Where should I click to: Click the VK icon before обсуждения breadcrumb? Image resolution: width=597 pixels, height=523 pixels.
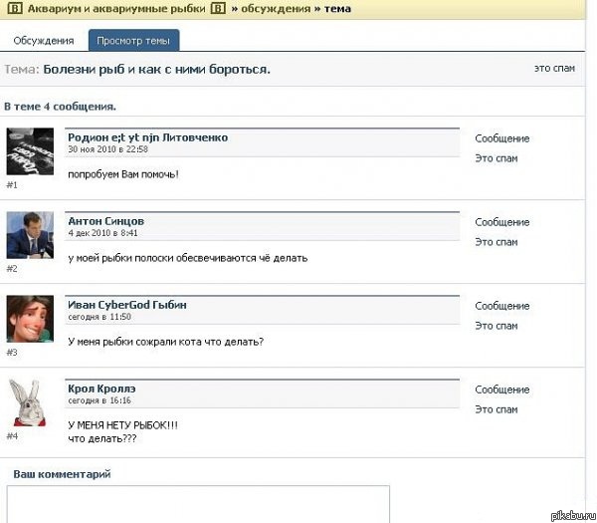(219, 9)
